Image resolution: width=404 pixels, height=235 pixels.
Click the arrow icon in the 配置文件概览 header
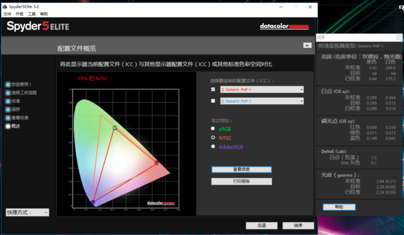(x=307, y=45)
